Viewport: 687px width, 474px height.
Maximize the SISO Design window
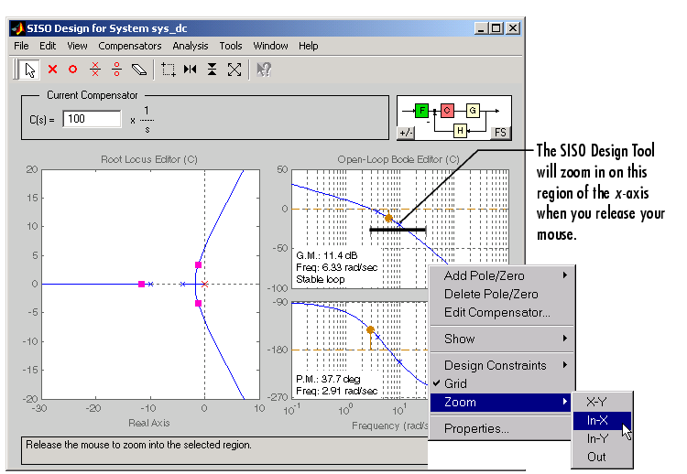point(496,29)
